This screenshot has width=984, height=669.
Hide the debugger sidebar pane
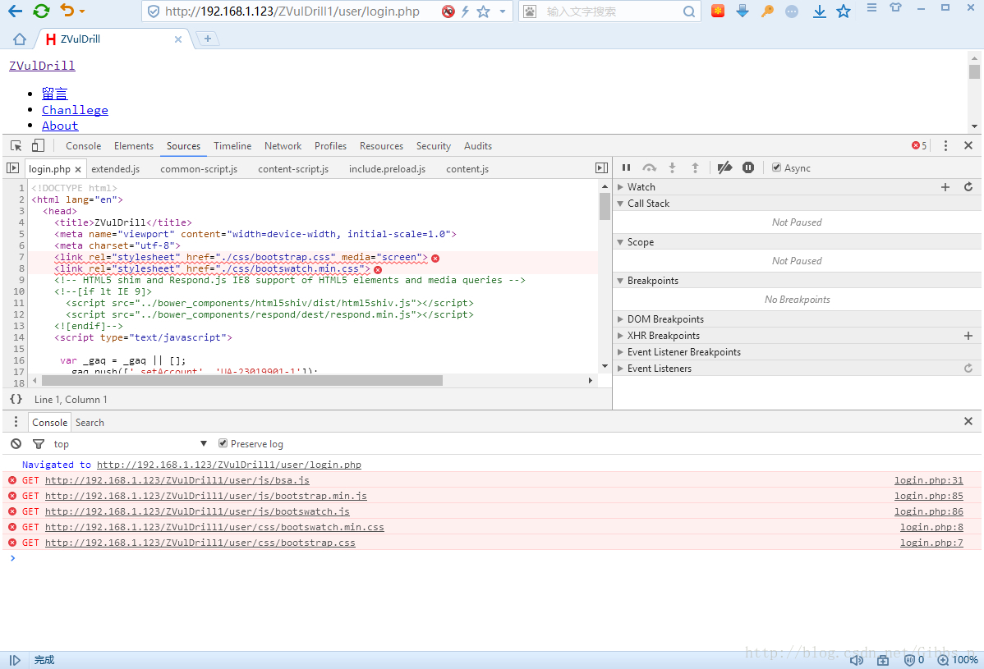point(601,168)
